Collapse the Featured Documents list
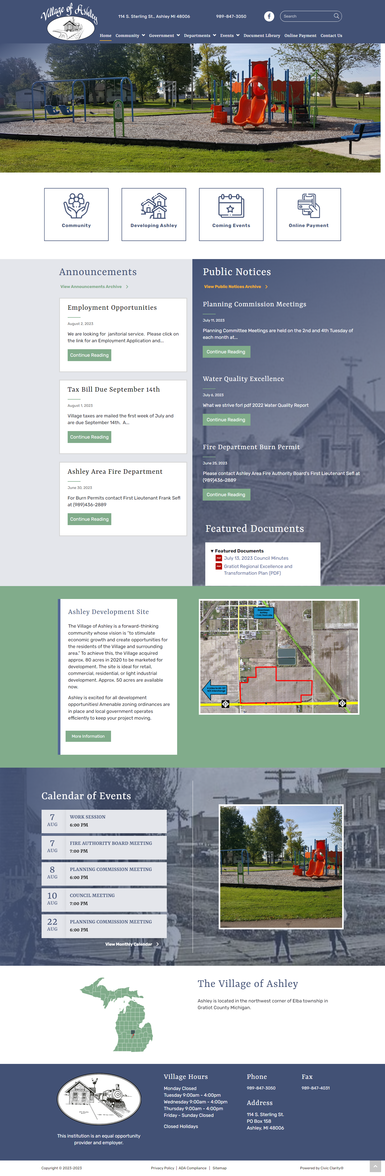The width and height of the screenshot is (385, 1176). [212, 551]
